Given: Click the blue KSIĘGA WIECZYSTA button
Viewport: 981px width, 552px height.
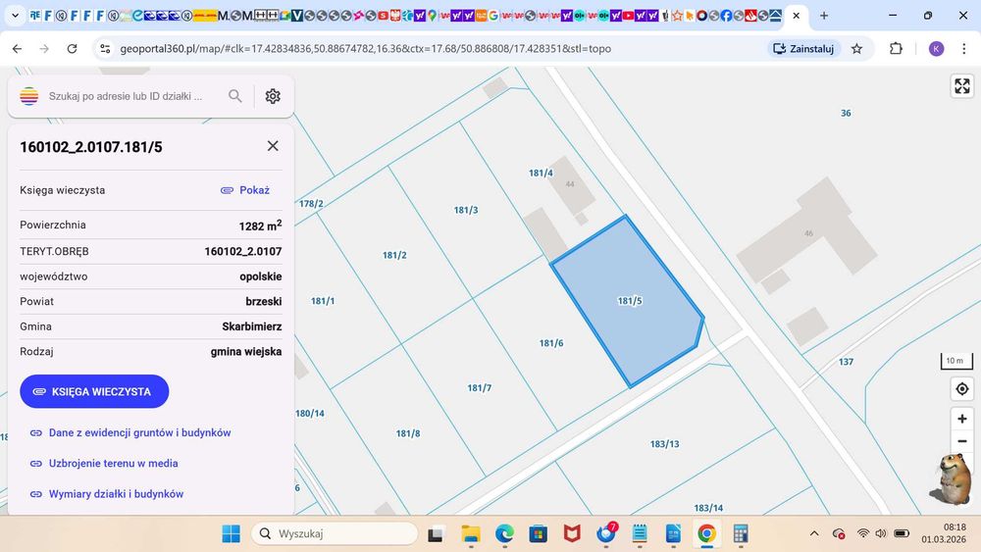Looking at the screenshot, I should pos(94,391).
